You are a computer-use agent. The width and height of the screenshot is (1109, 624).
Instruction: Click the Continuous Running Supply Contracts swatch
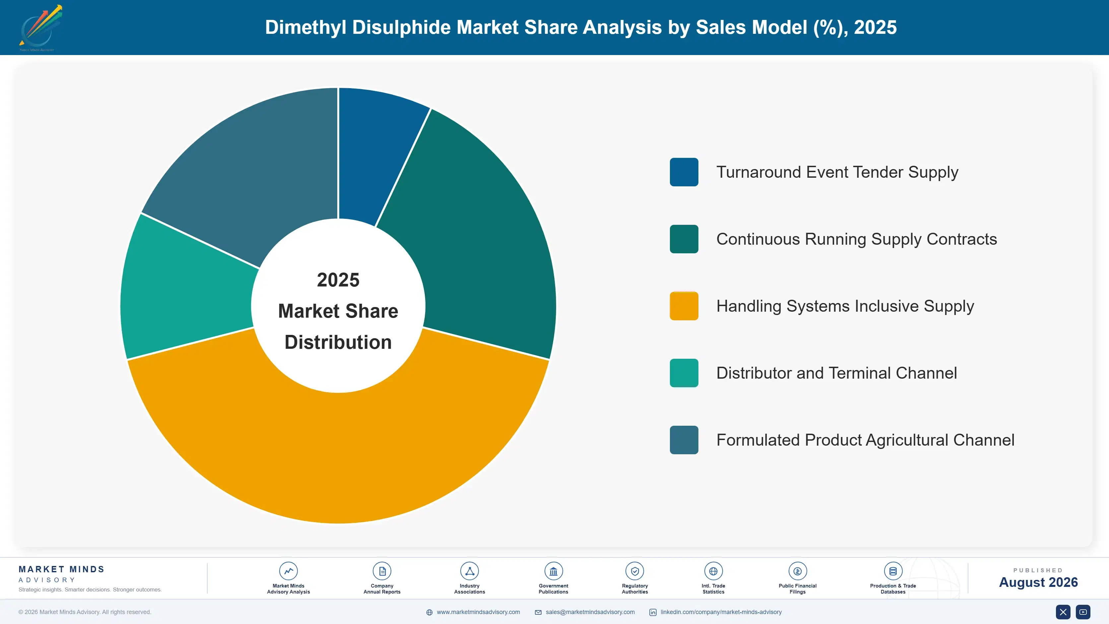(684, 239)
